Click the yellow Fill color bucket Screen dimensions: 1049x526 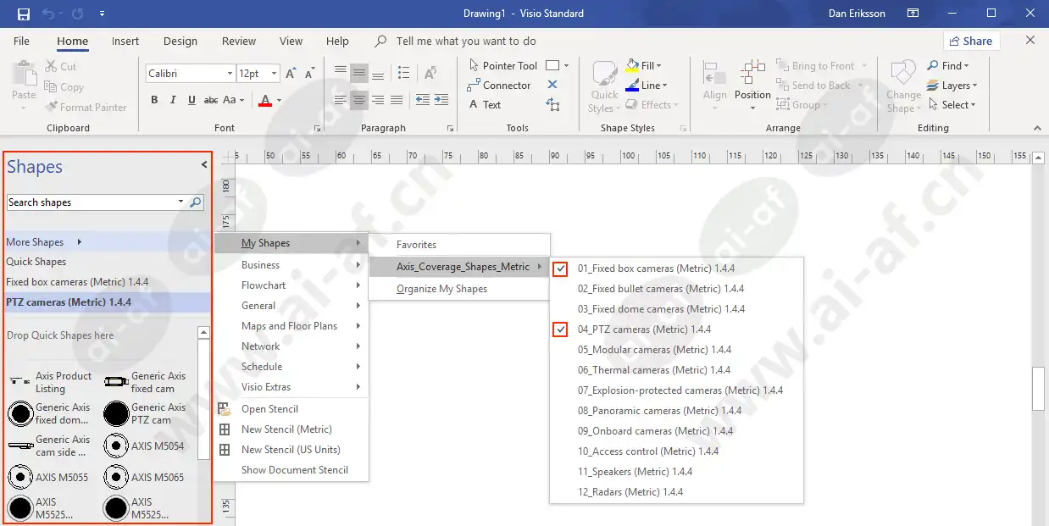[x=632, y=65]
